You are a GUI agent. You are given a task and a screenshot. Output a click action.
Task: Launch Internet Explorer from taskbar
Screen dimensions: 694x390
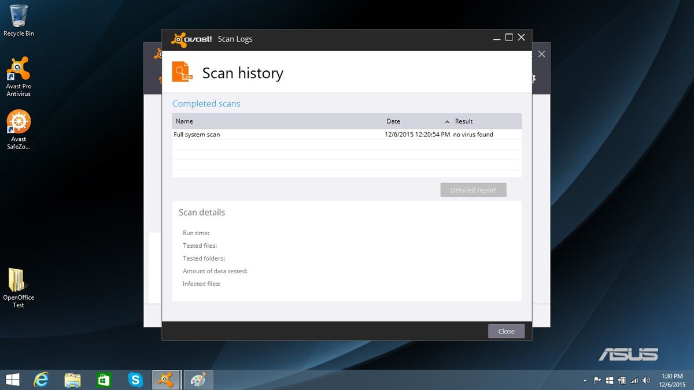41,380
